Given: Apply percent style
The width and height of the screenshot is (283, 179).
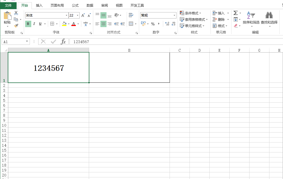Looking at the screenshot, I should click(153, 24).
